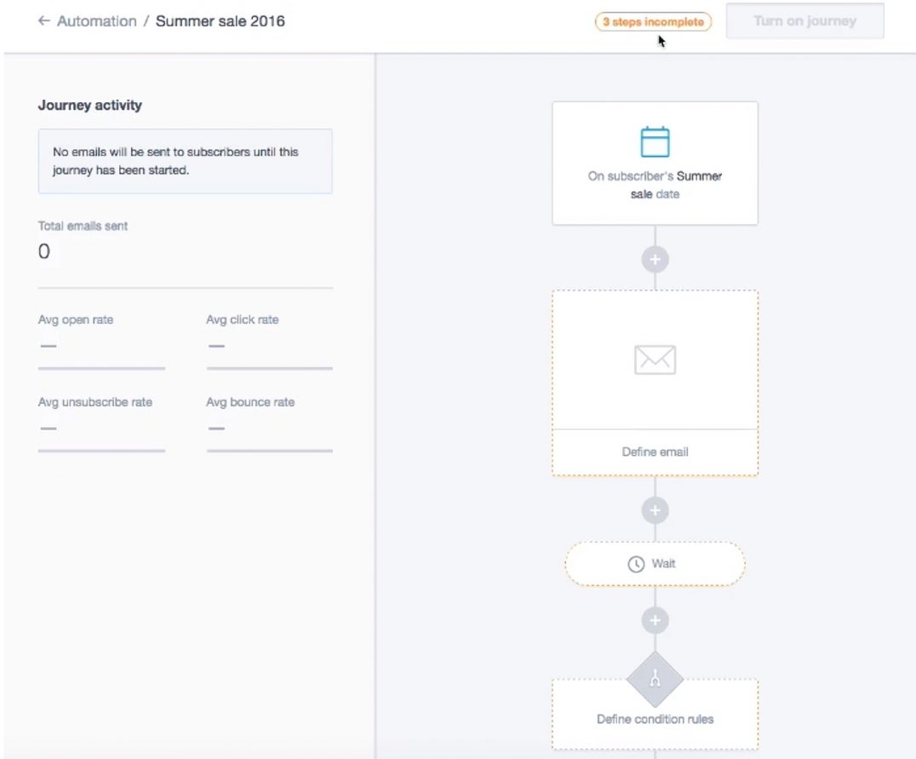Click the 3 steps incomplete badge
Image resolution: width=916 pixels, height=759 pixels.
(651, 21)
